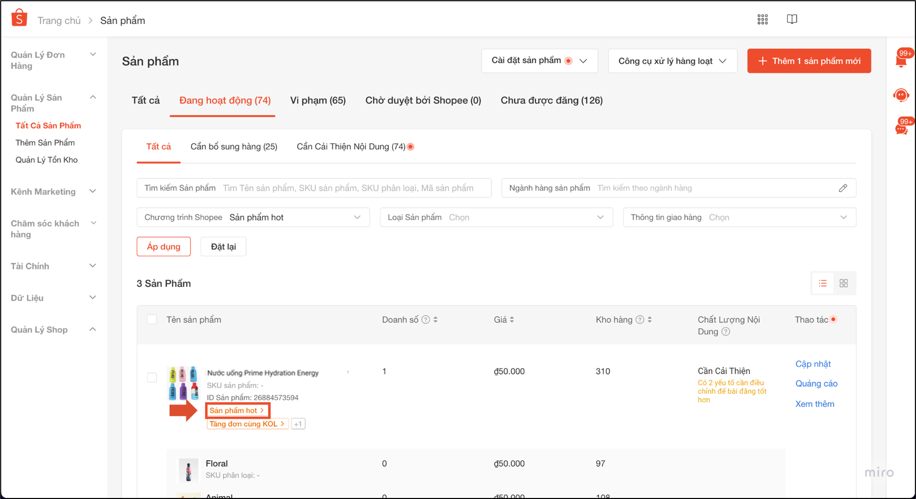Expand Công cụ xử lý hàng loạt menu
916x499 pixels.
coord(672,61)
